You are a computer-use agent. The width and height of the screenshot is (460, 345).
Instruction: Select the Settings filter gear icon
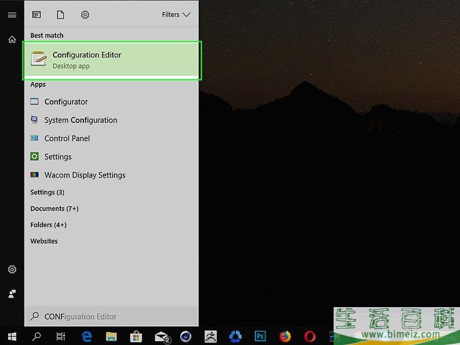coord(85,15)
